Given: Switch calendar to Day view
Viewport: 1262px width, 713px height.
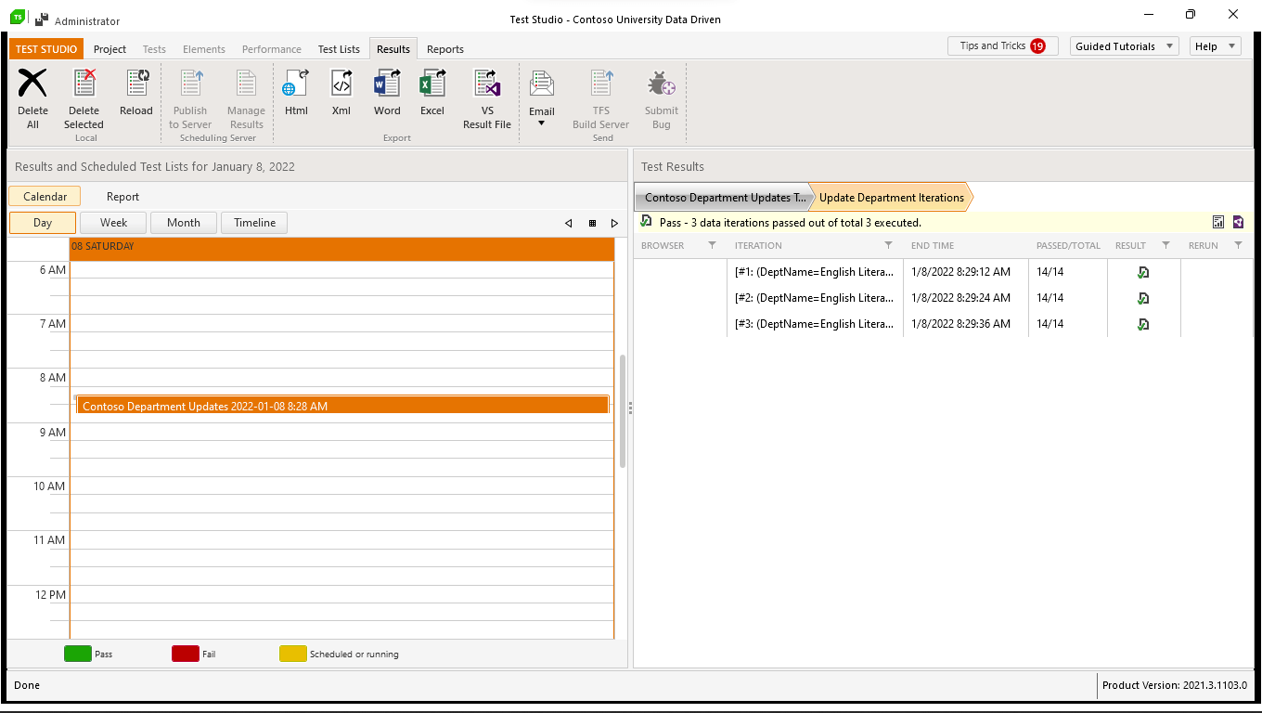Looking at the screenshot, I should tap(43, 223).
